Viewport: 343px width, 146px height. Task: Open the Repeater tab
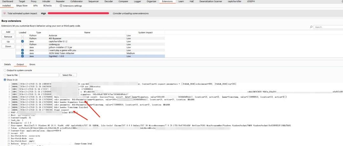(60, 1)
